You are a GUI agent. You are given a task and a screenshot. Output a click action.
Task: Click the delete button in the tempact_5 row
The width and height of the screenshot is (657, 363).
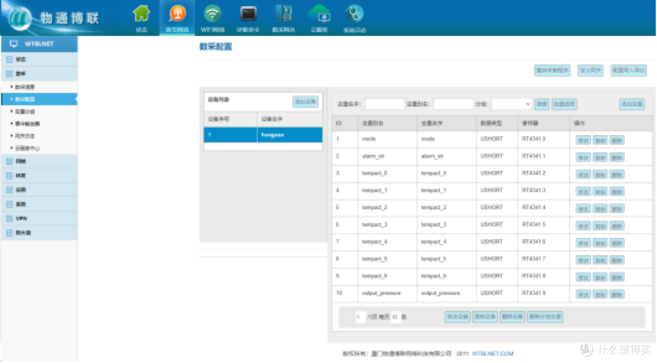point(617,260)
